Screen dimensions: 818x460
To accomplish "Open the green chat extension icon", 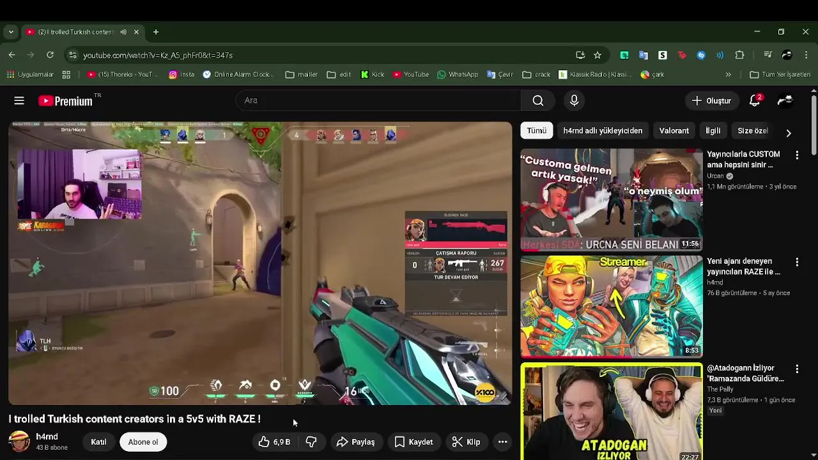I will pyautogui.click(x=624, y=55).
